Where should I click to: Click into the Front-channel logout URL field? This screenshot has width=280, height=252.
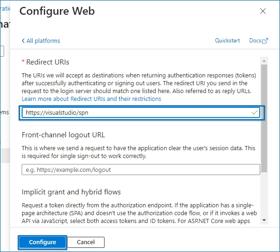(141, 170)
